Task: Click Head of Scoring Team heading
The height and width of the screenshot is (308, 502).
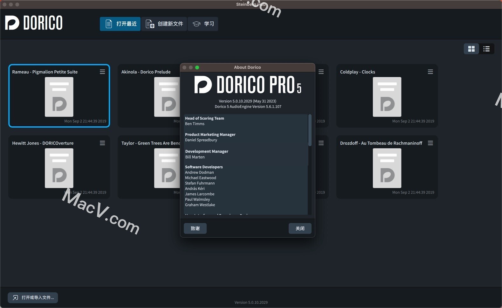Action: tap(204, 118)
